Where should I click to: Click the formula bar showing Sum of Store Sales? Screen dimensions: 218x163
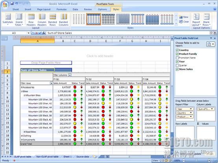[127, 33]
